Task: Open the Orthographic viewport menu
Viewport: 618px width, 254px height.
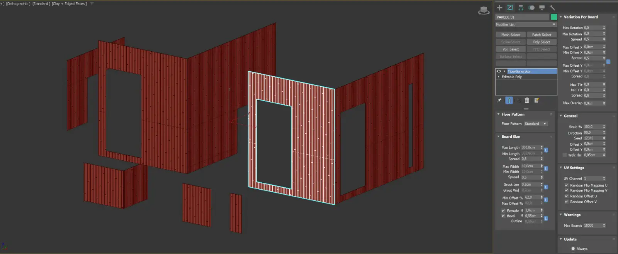Action: pos(18,3)
